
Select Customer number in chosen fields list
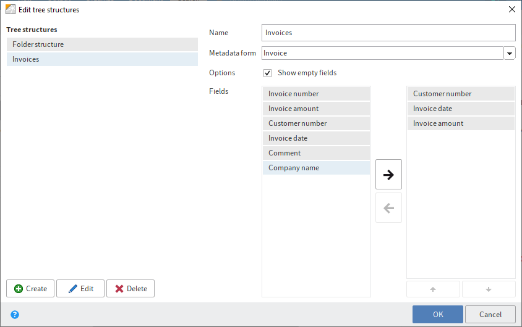pyautogui.click(x=461, y=94)
